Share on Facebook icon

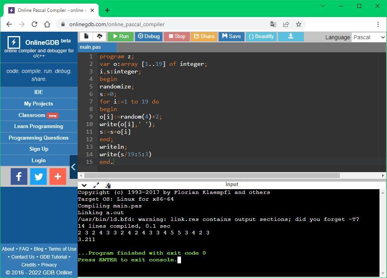[x=19, y=176]
